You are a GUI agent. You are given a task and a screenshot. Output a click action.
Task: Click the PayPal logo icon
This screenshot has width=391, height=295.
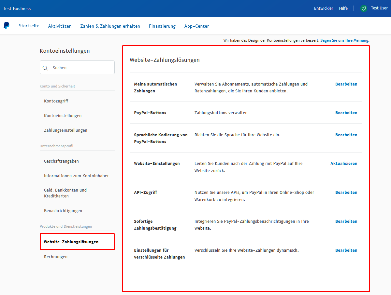click(7, 26)
